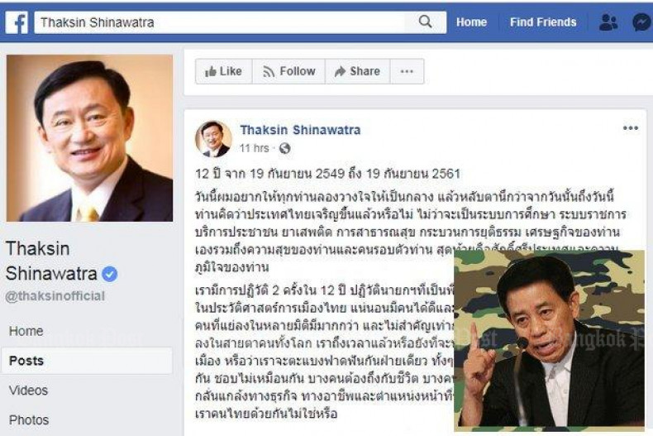Like the Thaksin Shinawatra page
This screenshot has width=653, height=436.
[x=224, y=71]
